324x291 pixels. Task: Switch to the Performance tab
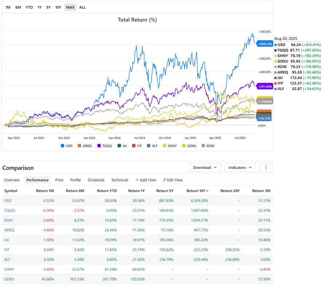[x=37, y=180]
